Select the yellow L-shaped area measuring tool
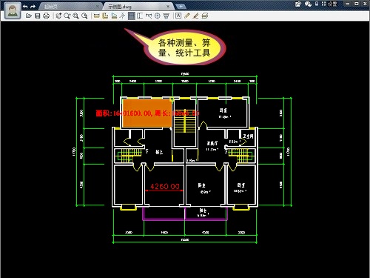Viewport: 370px width, 278px height. (x=105, y=16)
